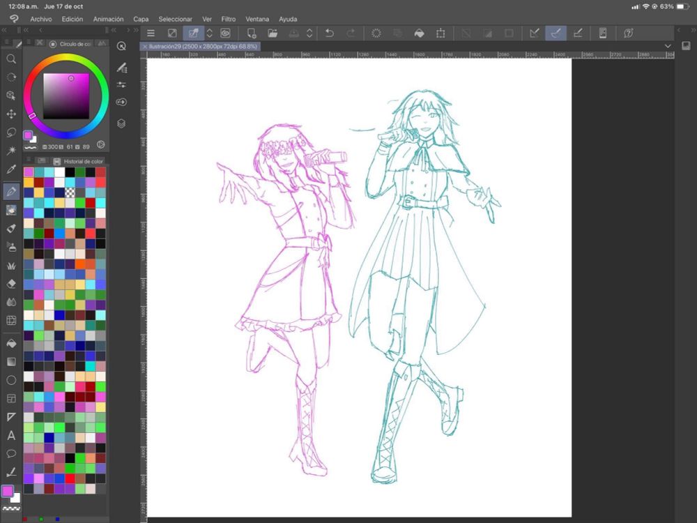
Task: Toggle snap to ruler in command bar
Action: (x=535, y=33)
